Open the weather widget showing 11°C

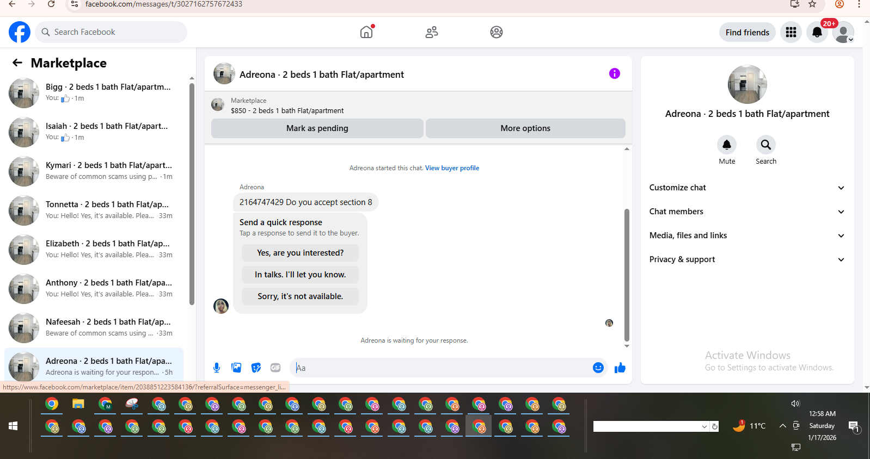749,426
